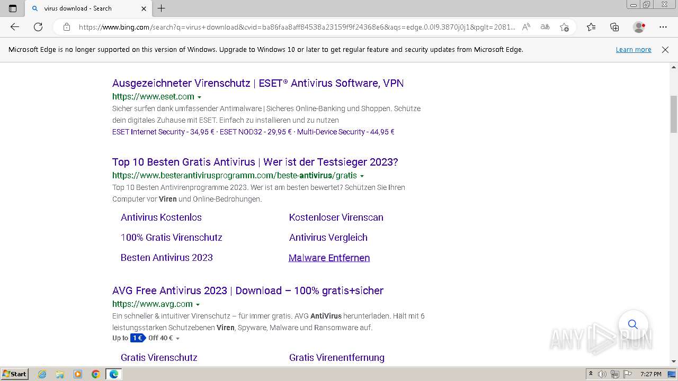Launch the media player taskbar icon
The image size is (678, 381).
pyautogui.click(x=78, y=374)
